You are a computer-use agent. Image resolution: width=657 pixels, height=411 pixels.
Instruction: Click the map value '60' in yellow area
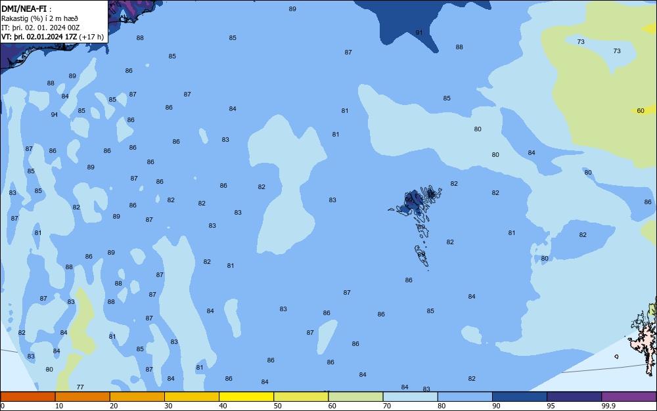640,111
